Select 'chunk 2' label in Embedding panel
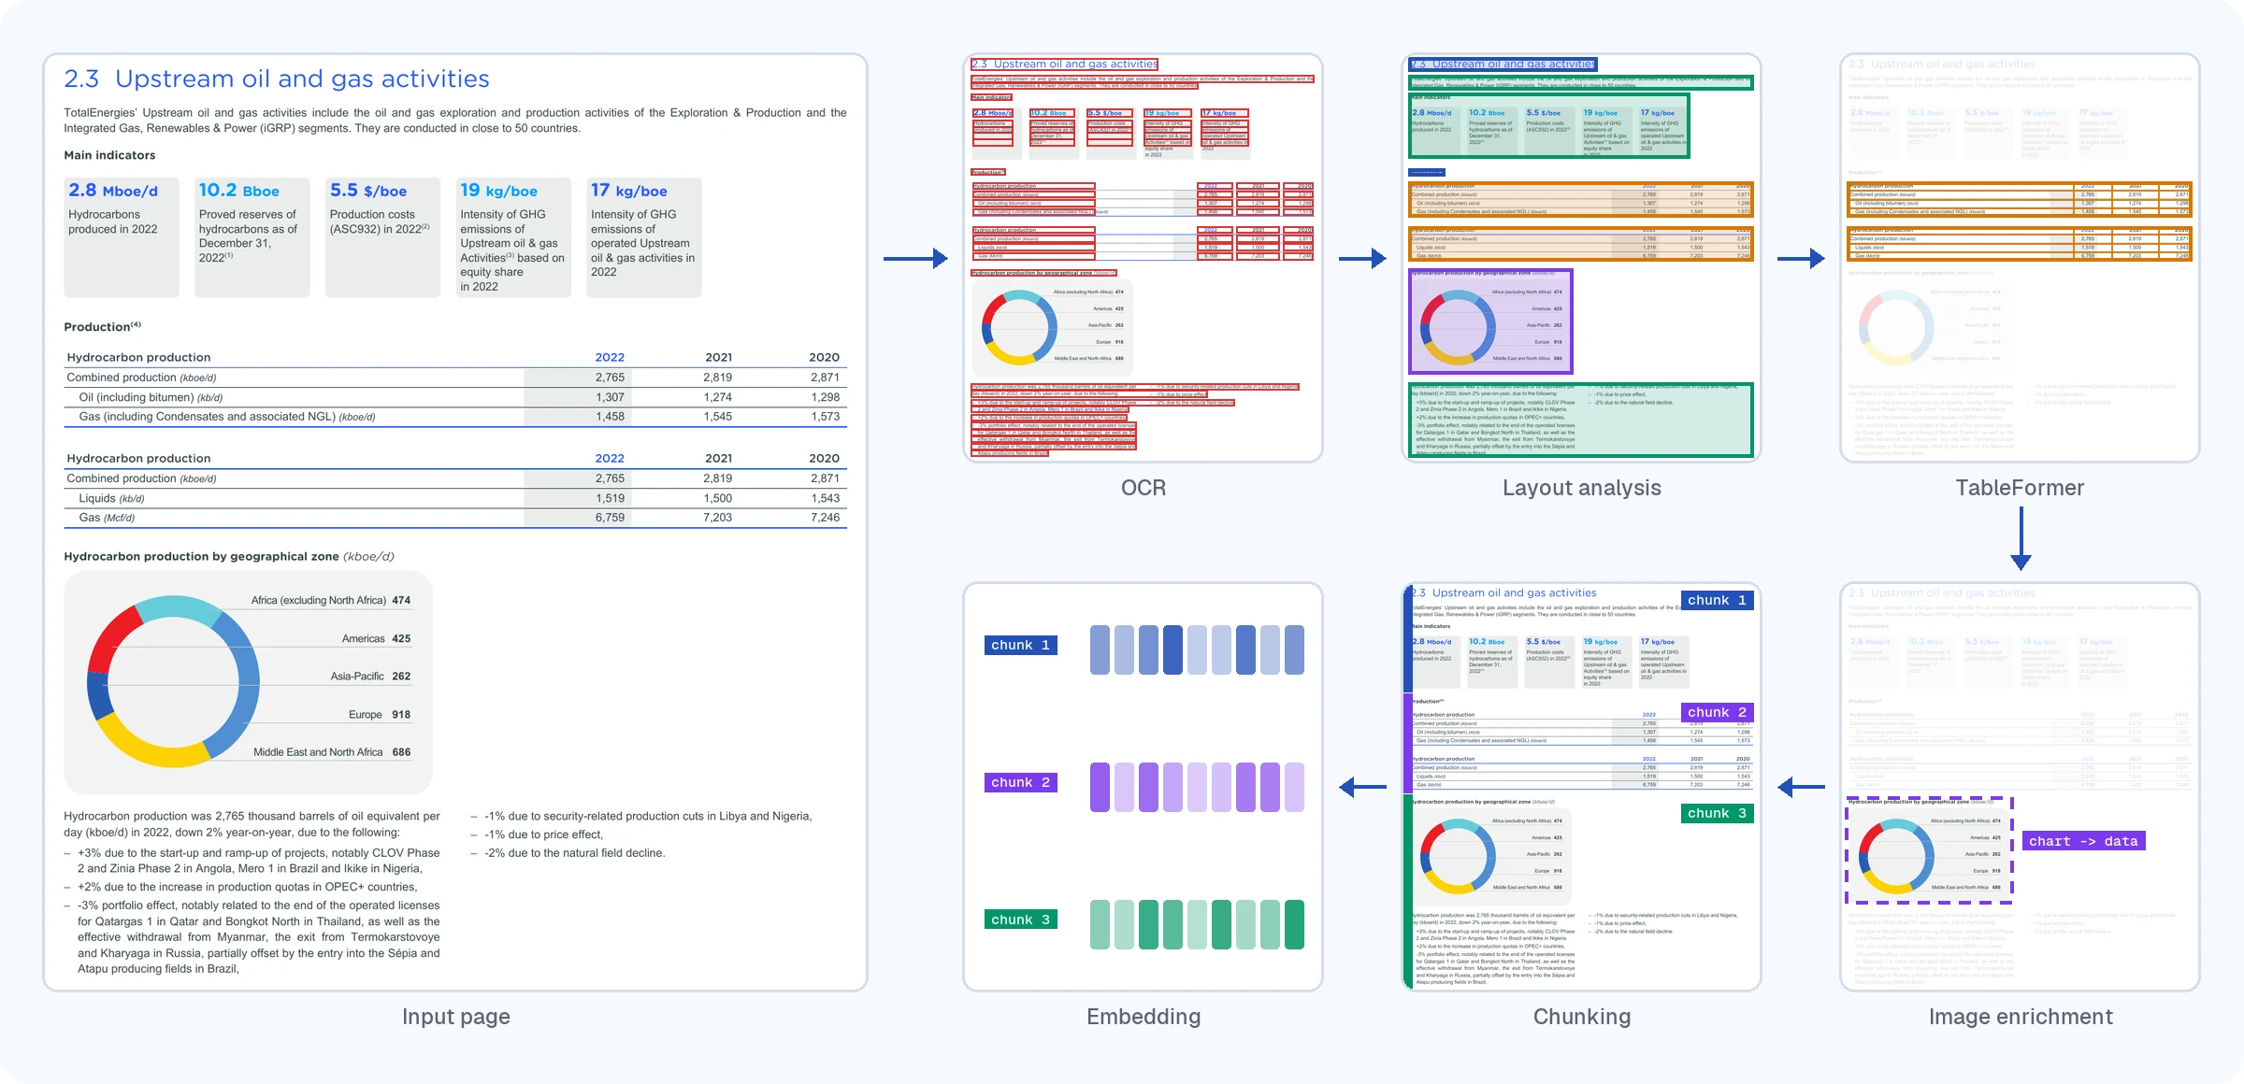Screen dimensions: 2244x1084 [x=1020, y=782]
